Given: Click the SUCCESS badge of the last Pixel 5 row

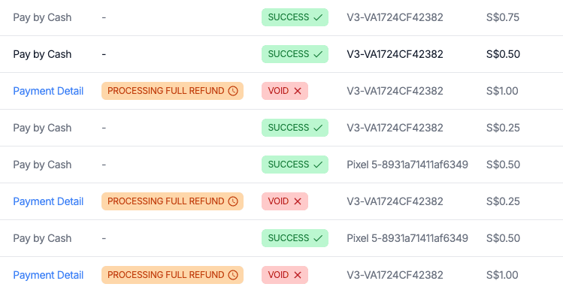Looking at the screenshot, I should coord(295,238).
